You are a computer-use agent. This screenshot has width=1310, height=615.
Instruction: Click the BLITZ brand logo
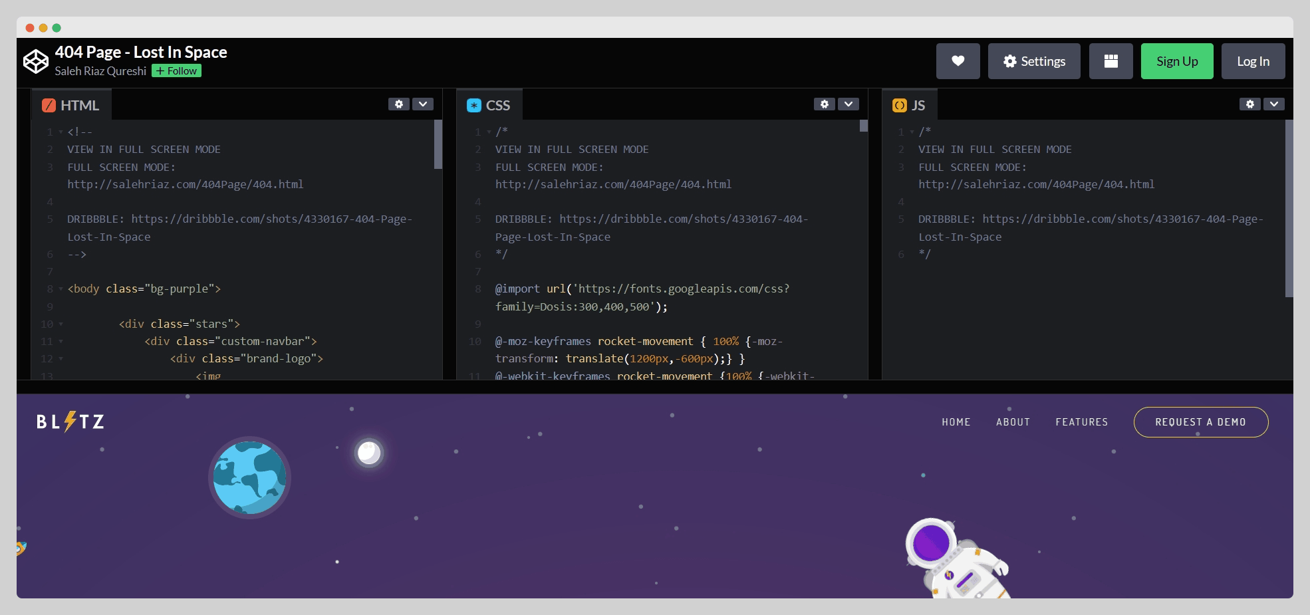(70, 422)
